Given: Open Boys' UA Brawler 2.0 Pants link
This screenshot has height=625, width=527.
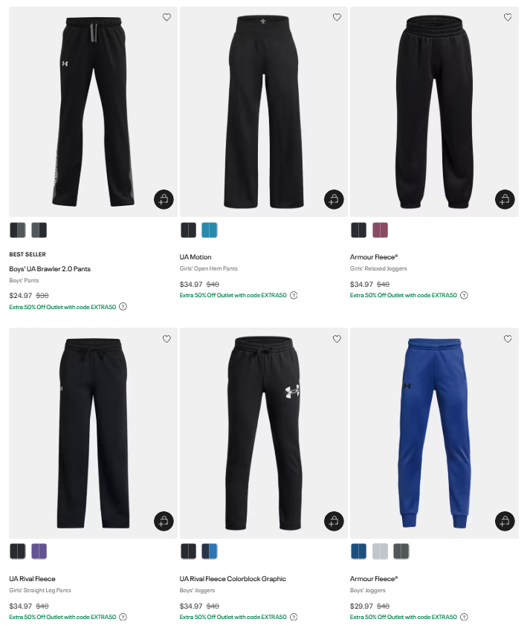Looking at the screenshot, I should point(50,269).
